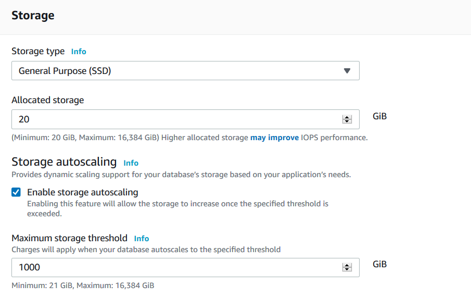Open the Storage type Info link
Image resolution: width=471 pixels, height=298 pixels.
click(79, 52)
